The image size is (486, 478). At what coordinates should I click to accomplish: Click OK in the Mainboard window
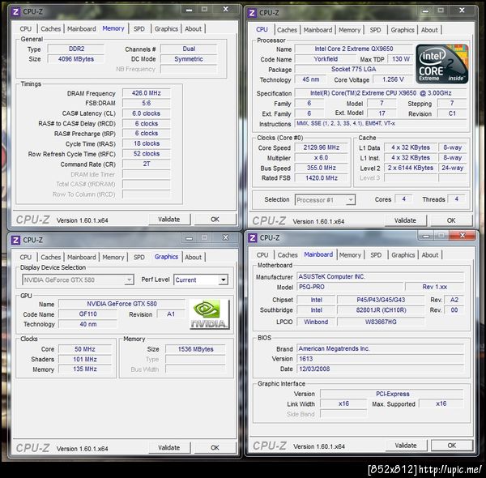coord(452,446)
